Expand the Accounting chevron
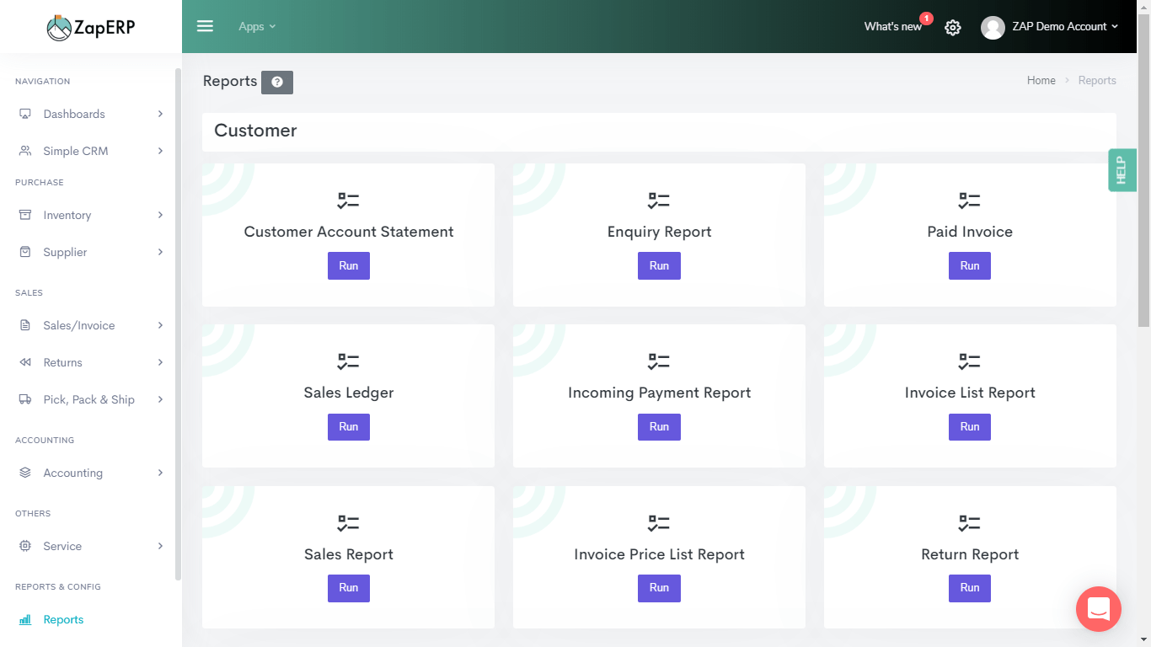1151x647 pixels. [x=160, y=473]
